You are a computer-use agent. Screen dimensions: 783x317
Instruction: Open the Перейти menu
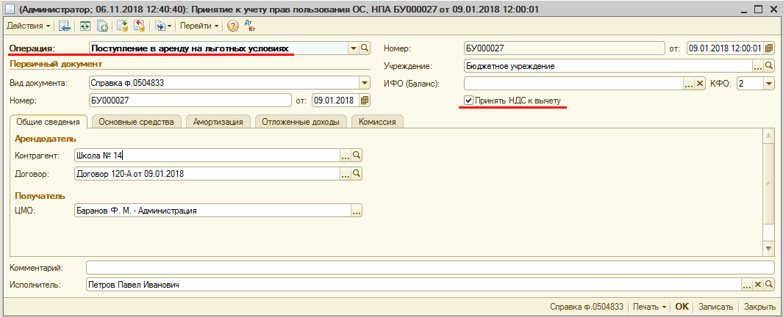pyautogui.click(x=199, y=26)
